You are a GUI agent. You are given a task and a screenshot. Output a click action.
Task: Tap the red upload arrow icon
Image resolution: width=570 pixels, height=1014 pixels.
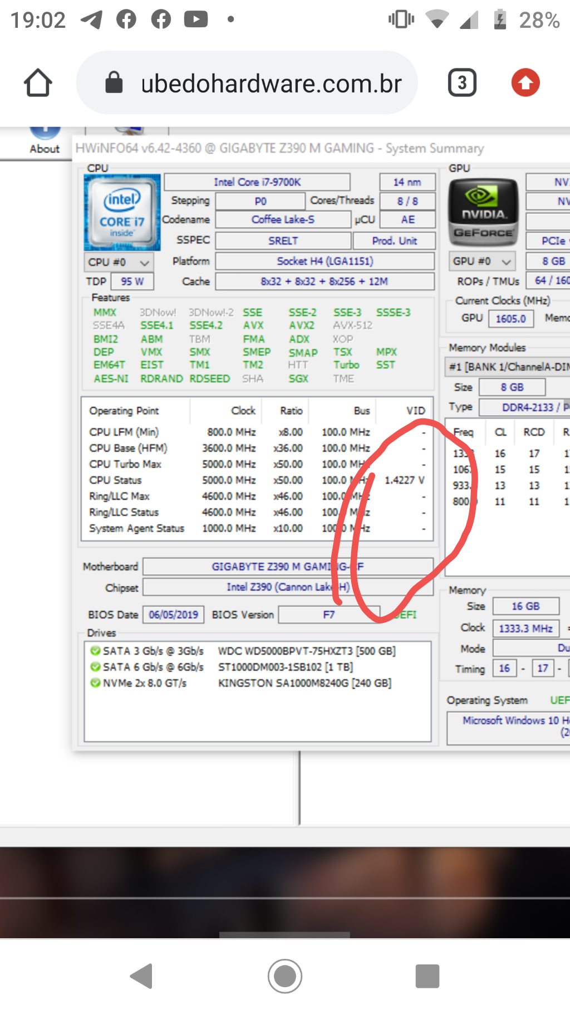point(525,82)
